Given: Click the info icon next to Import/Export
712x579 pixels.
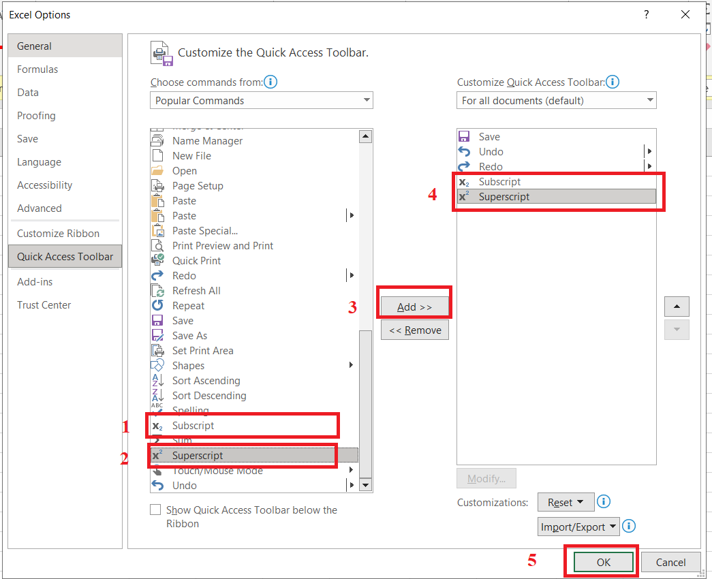Looking at the screenshot, I should point(629,527).
